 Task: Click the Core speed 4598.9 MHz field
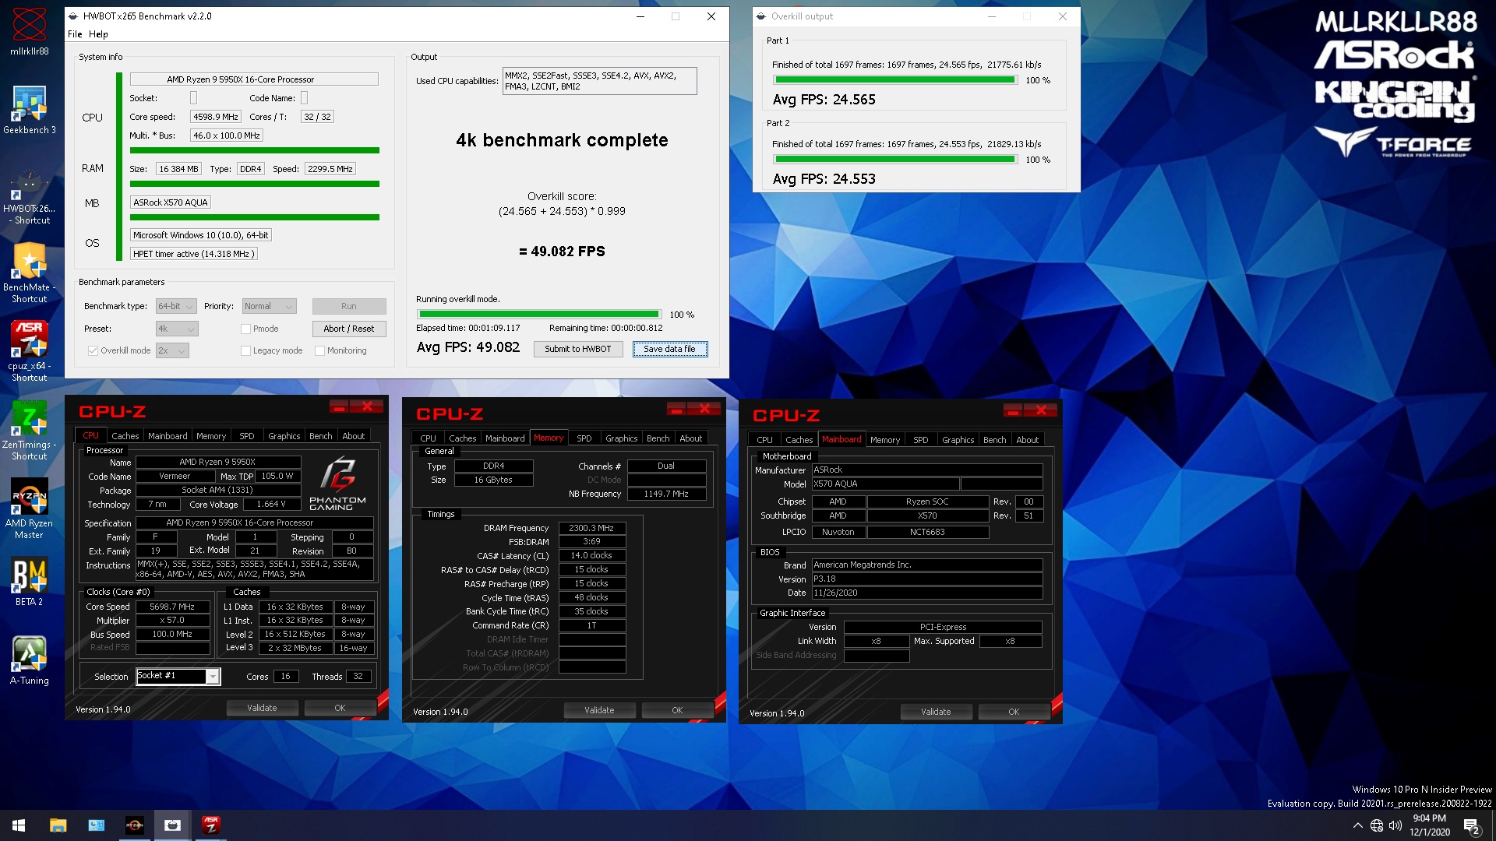[216, 117]
